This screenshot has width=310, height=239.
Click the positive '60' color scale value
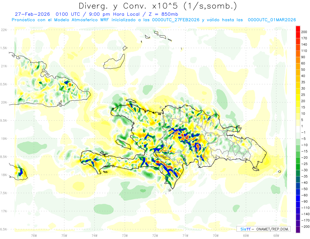[304, 63]
